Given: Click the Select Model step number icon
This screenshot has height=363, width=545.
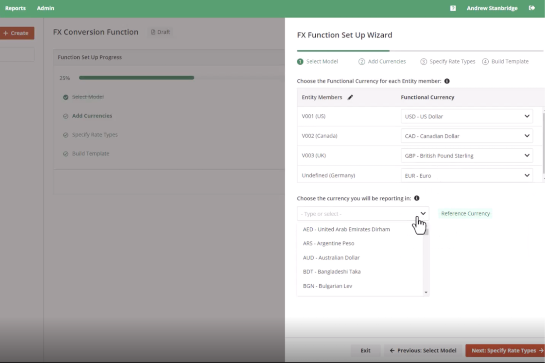Looking at the screenshot, I should point(300,62).
